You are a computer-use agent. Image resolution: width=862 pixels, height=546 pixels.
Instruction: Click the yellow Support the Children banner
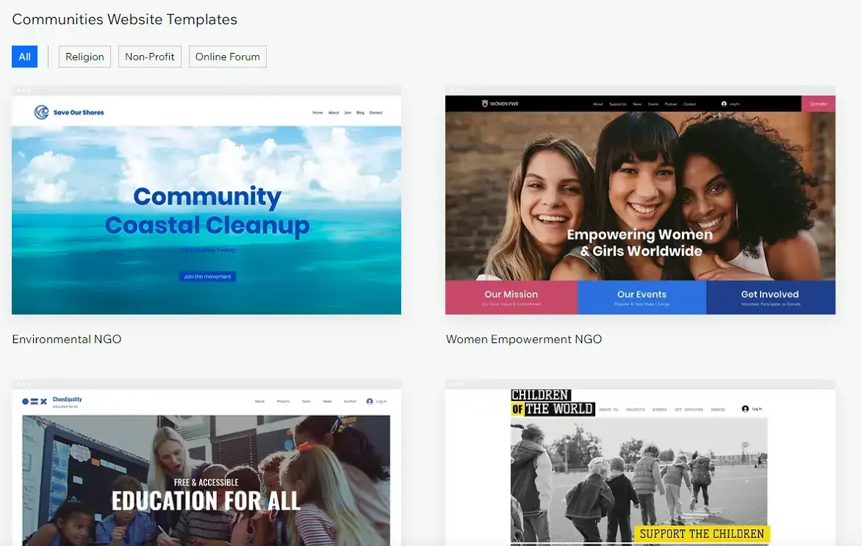pos(701,534)
